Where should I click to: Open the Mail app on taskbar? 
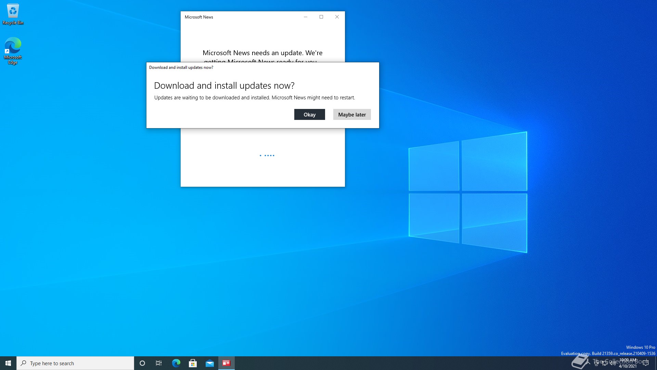pyautogui.click(x=209, y=363)
